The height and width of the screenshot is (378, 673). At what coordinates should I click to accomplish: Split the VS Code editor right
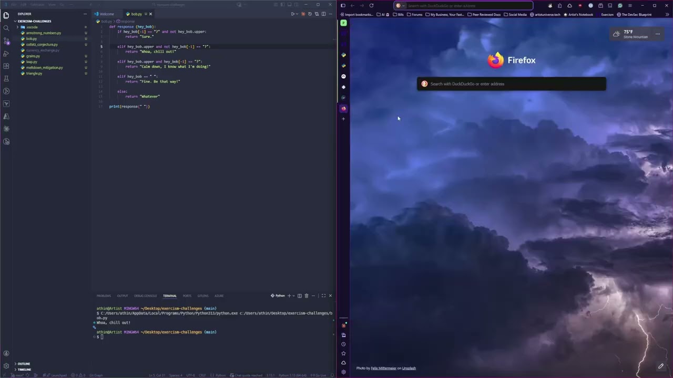[324, 14]
